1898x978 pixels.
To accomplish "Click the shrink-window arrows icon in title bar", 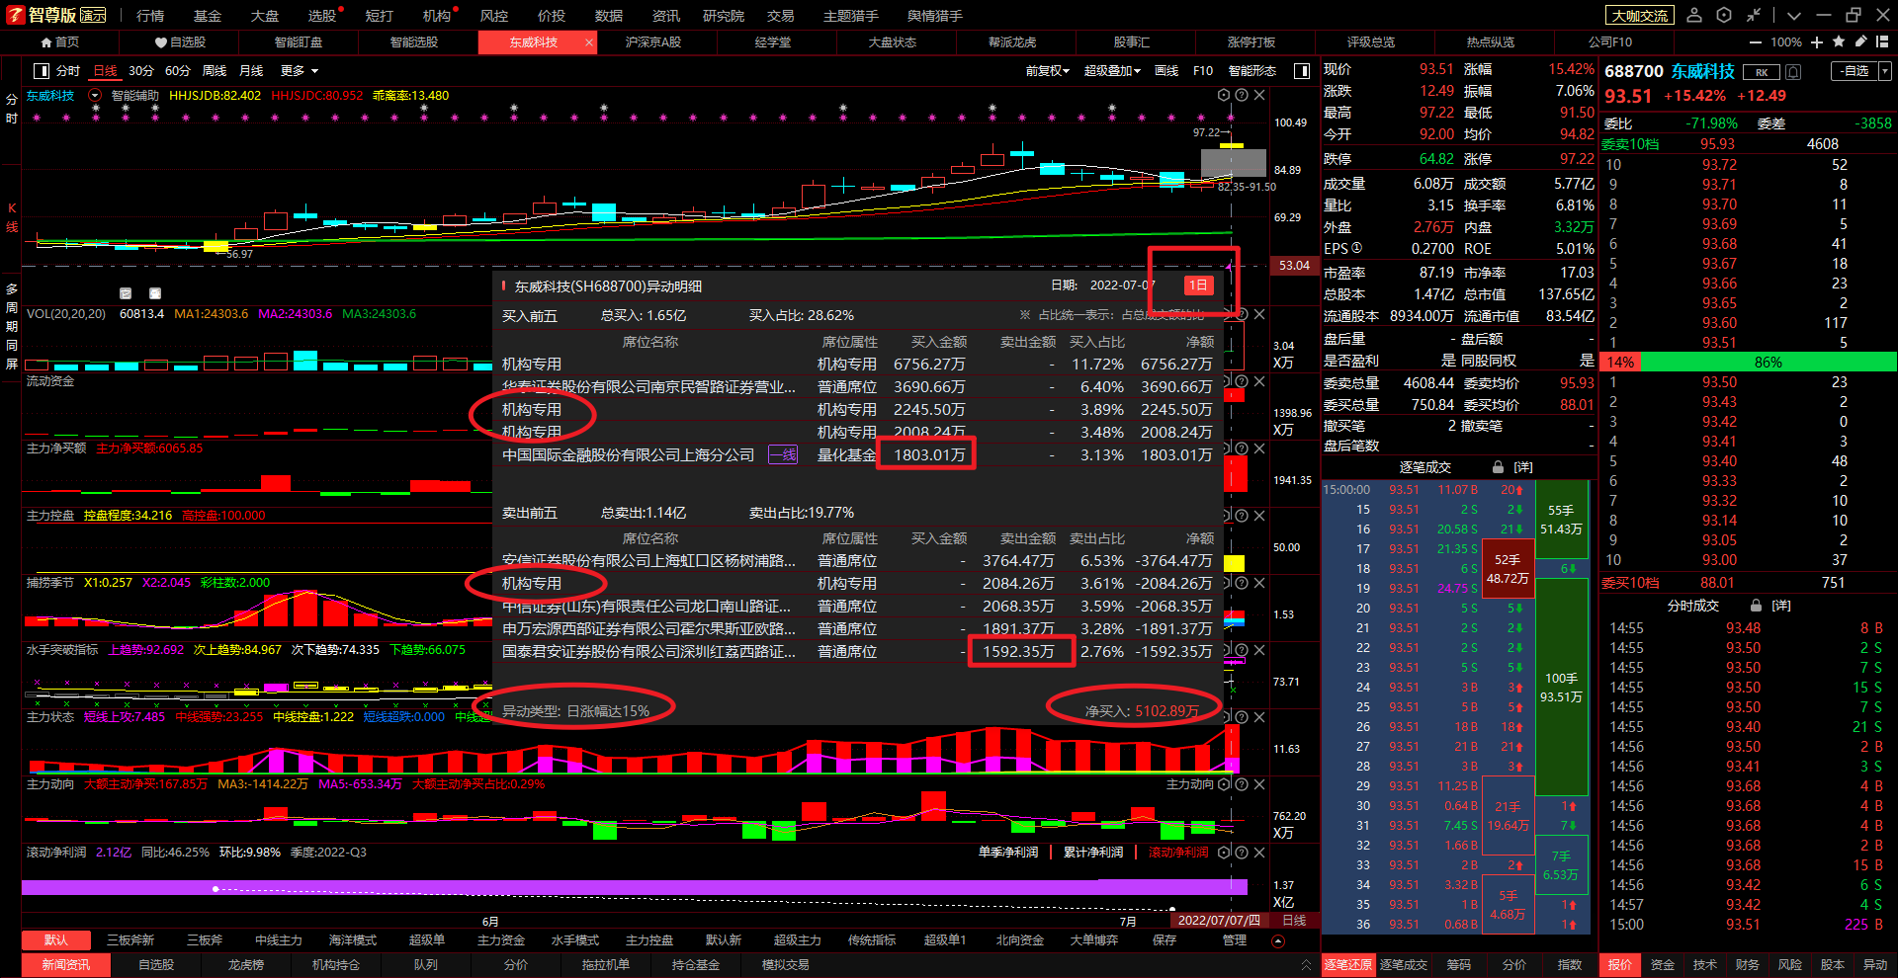I will tap(1754, 15).
